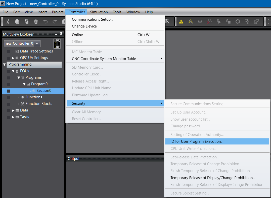Screen dimensions: 271x198
Task: Open the new_Controller_0 device dropdown
Action: (37, 43)
